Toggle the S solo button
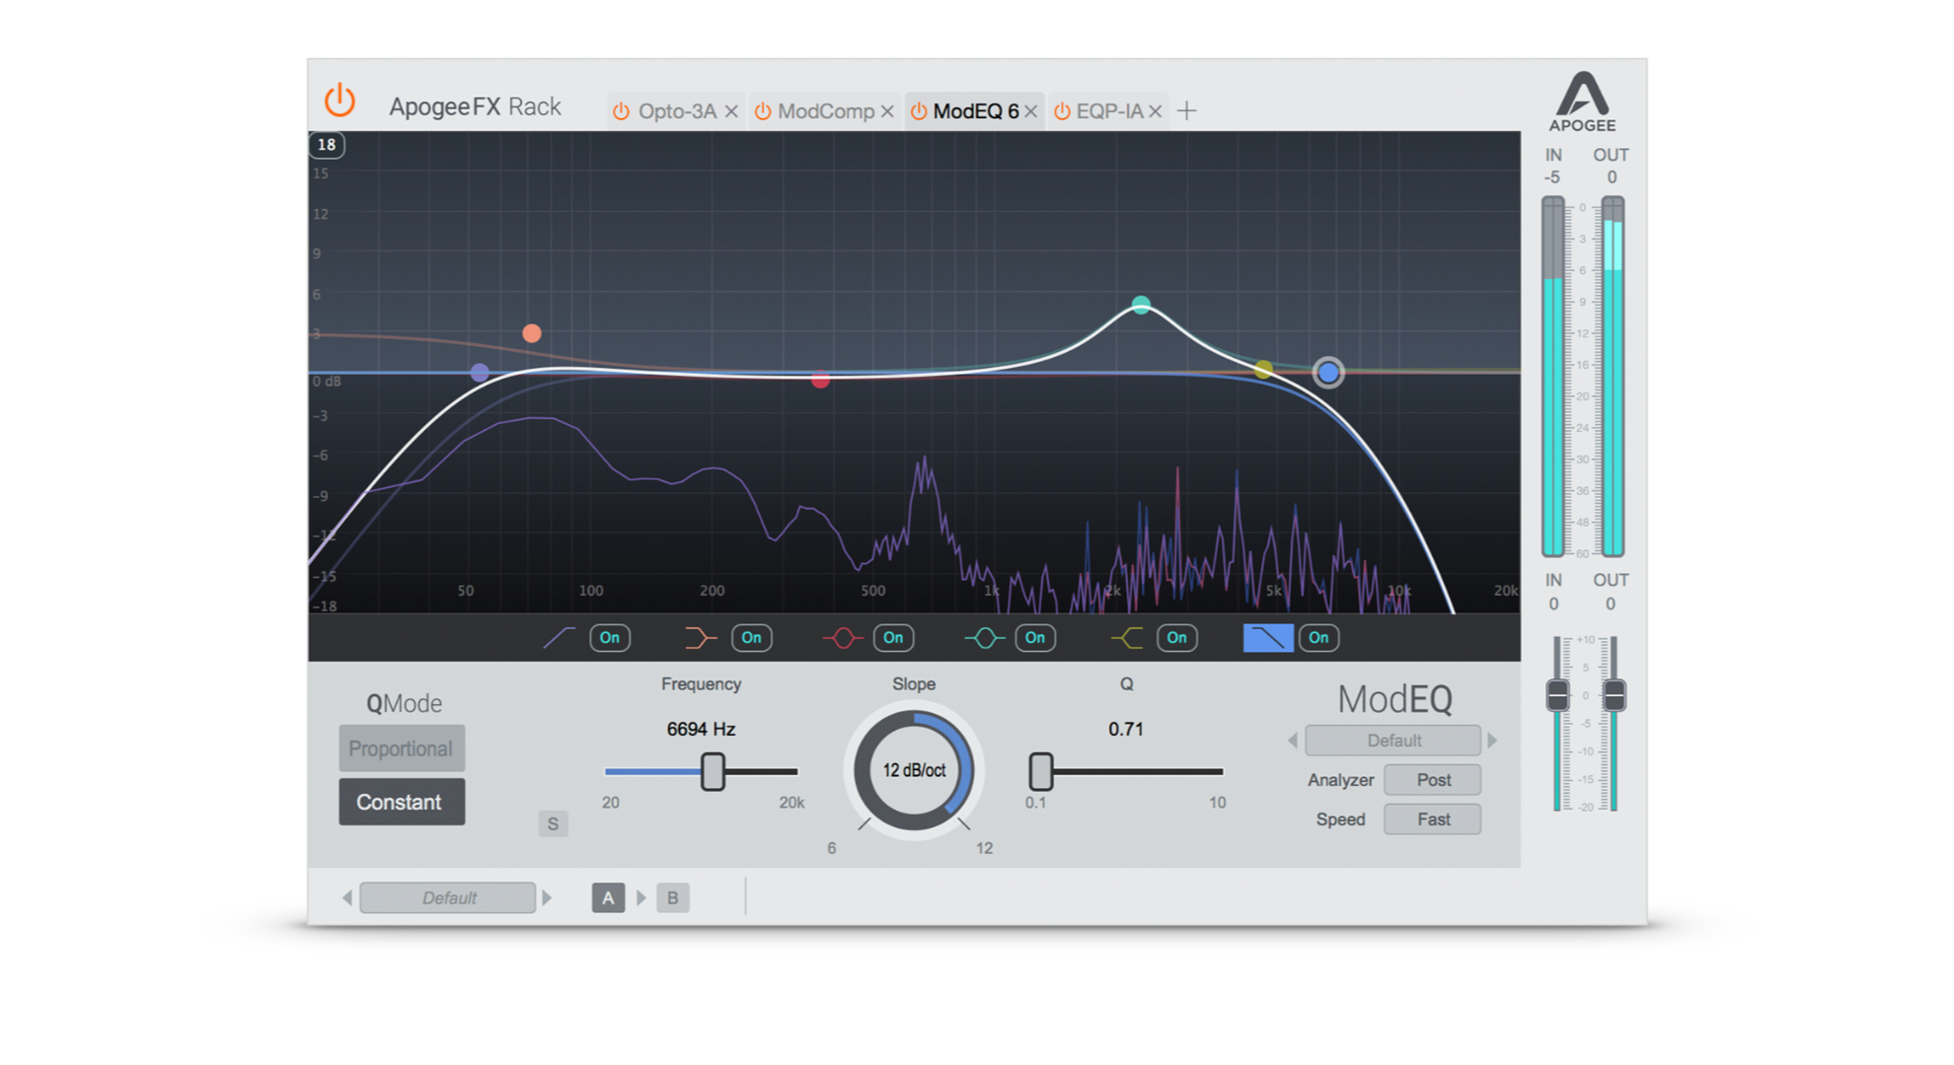The image size is (1954, 1065). tap(553, 823)
